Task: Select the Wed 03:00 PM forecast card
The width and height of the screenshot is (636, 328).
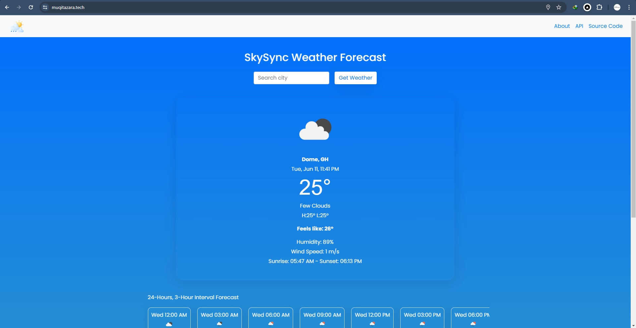Action: 422,318
